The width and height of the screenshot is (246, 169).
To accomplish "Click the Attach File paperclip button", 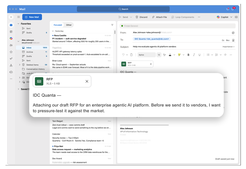I will 159,17.
